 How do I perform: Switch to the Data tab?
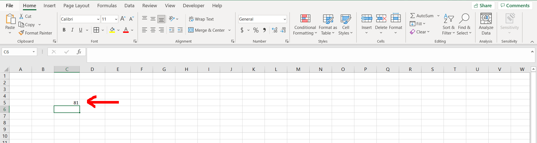coord(129,6)
